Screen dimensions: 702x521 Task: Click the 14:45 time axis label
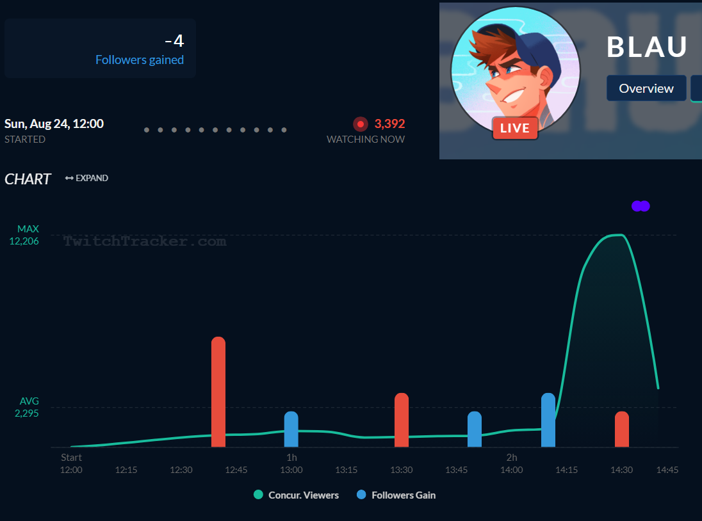pyautogui.click(x=667, y=470)
